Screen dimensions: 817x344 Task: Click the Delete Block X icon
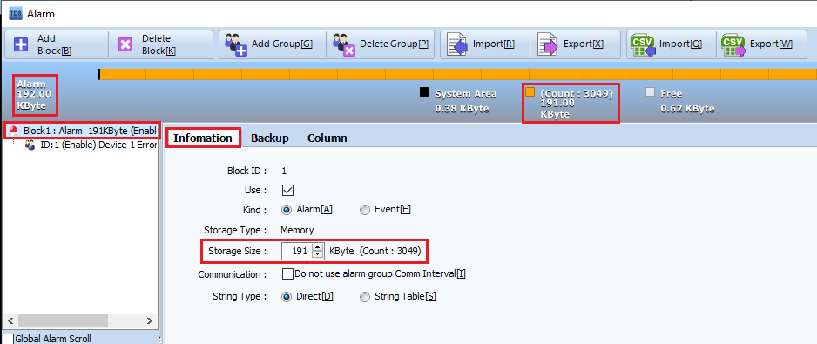125,44
